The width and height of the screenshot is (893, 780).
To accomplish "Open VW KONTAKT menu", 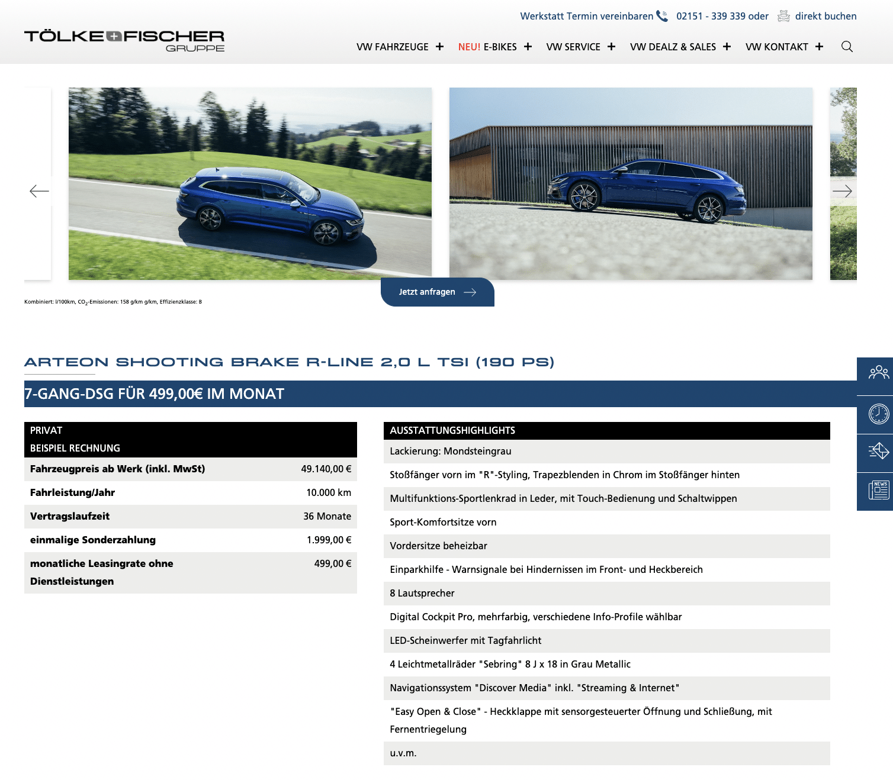I will 776,47.
